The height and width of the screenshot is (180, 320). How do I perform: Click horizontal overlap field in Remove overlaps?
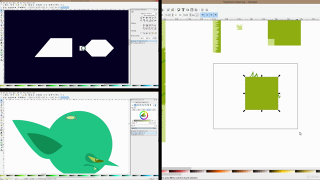click(144, 38)
